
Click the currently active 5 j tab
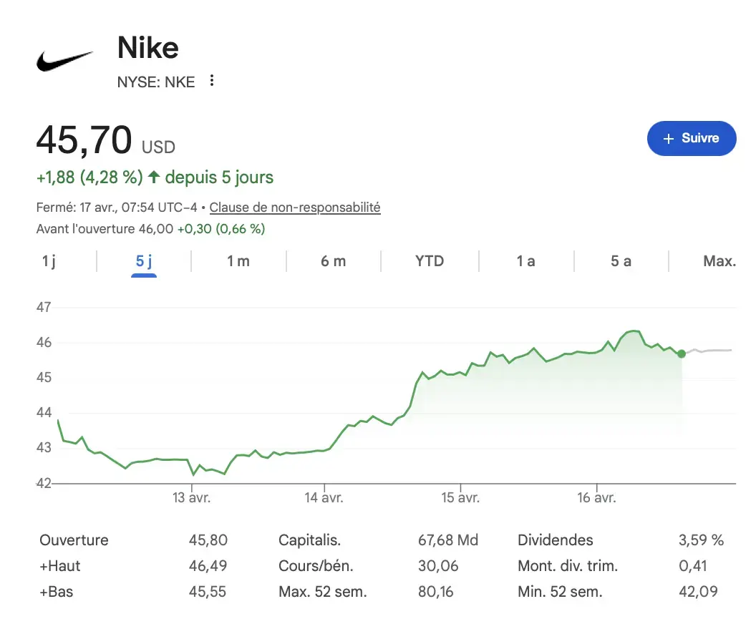(x=143, y=261)
